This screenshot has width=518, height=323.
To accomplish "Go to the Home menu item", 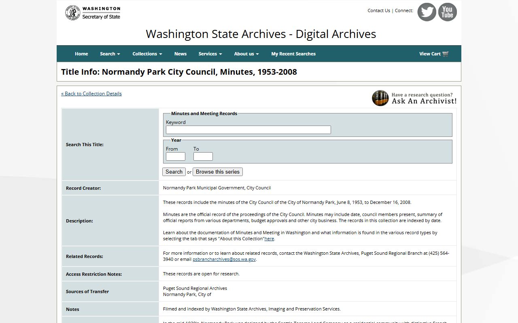I will pos(81,54).
